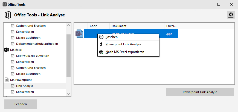Choose Nach MS Excel exportieren
Image resolution: width=238 pixels, height=112 pixels.
click(x=128, y=52)
